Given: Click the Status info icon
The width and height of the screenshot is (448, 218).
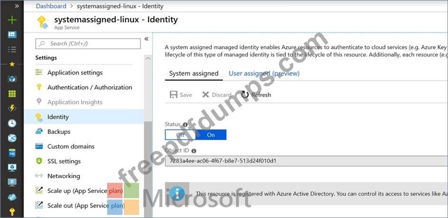Looking at the screenshot, I should tap(185, 125).
